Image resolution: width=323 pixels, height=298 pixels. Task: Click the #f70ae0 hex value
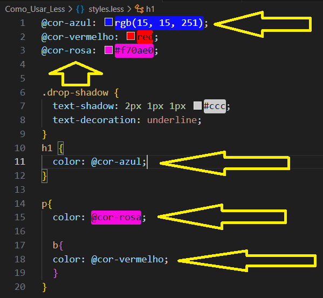(134, 51)
